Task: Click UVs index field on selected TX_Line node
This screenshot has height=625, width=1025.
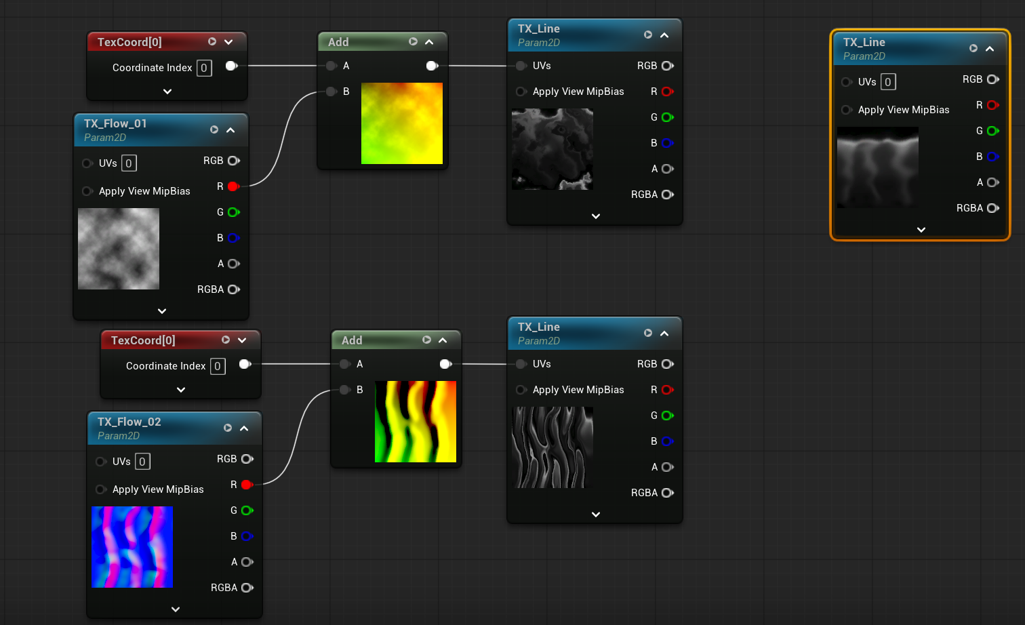Action: [x=888, y=82]
